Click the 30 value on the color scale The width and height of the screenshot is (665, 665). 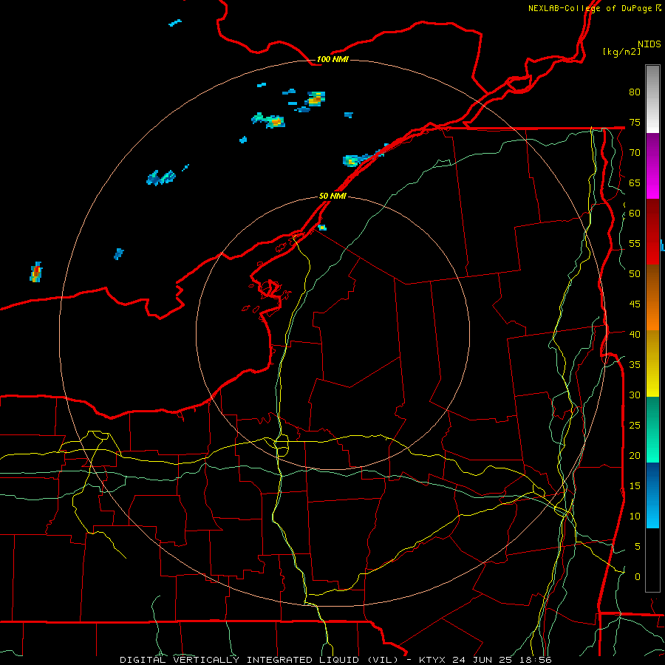635,395
